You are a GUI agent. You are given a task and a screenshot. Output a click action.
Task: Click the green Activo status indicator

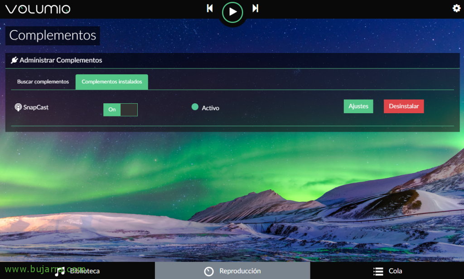(195, 107)
